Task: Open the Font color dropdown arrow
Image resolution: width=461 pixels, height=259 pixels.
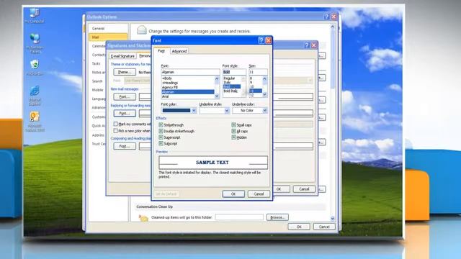Action: (x=194, y=111)
